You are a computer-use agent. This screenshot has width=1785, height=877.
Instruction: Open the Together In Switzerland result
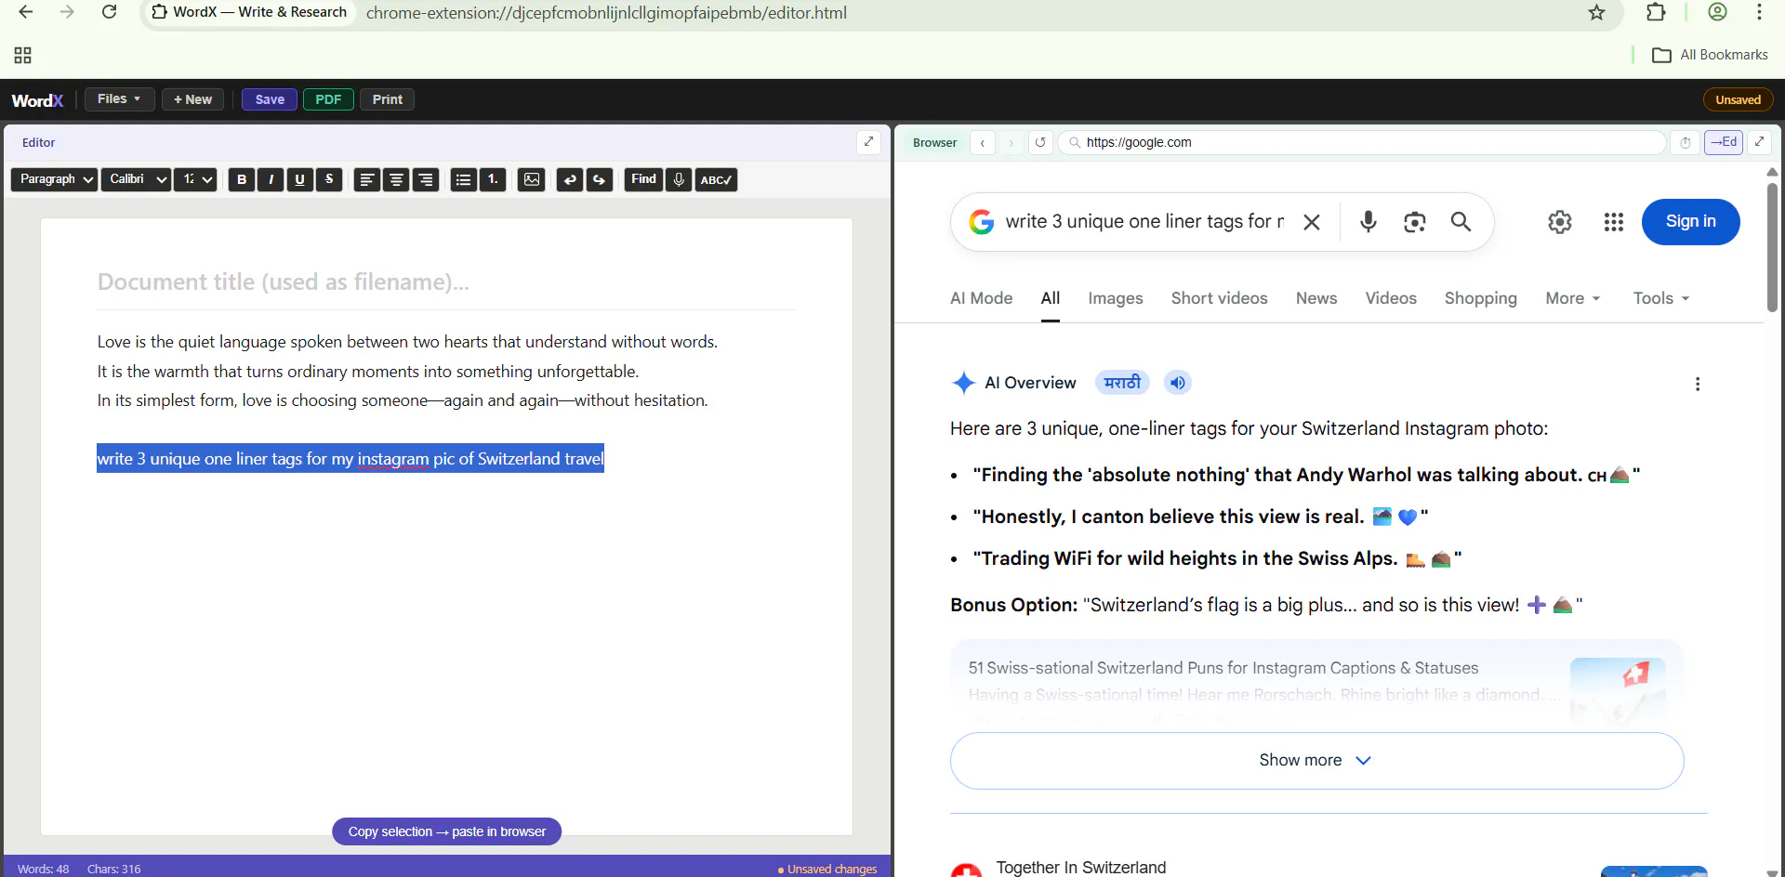pos(1080,868)
